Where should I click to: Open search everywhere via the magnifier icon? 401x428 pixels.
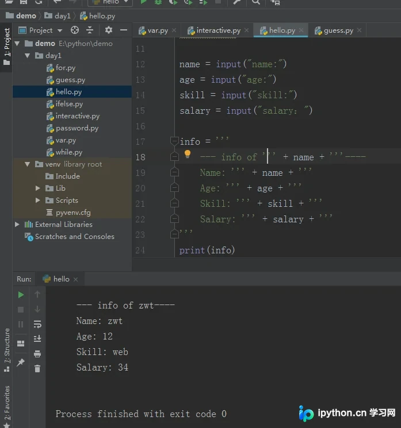pos(255,2)
